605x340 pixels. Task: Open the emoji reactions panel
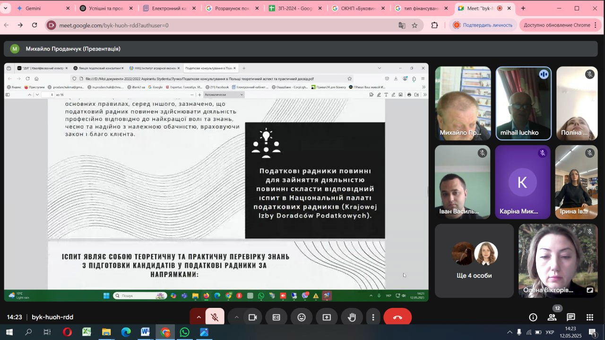(x=302, y=317)
